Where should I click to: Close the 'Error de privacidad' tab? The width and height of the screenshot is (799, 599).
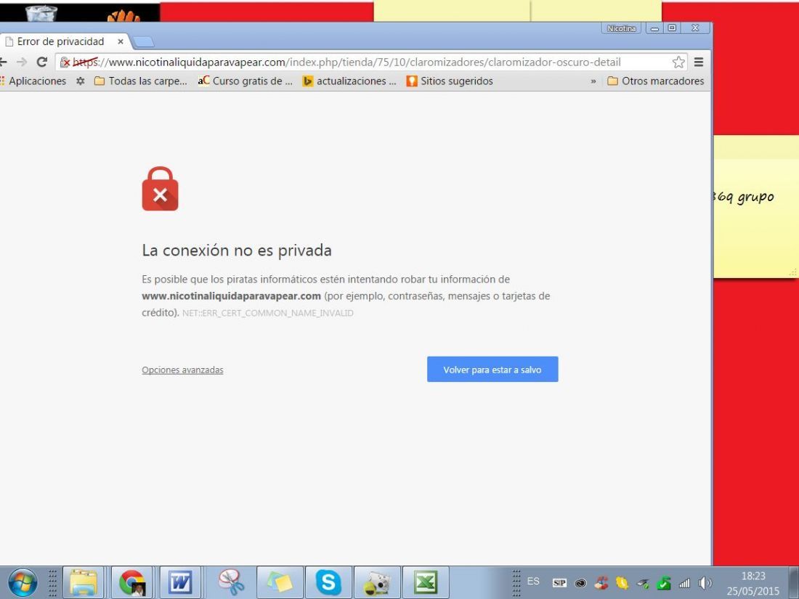pos(121,41)
